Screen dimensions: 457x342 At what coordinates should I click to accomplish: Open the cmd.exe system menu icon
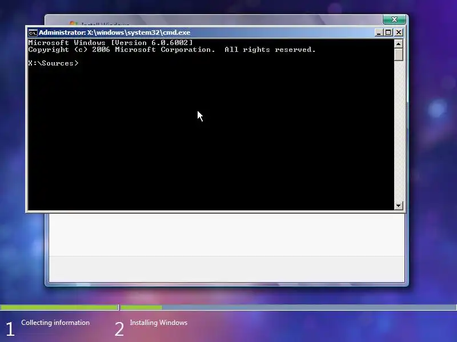(x=33, y=33)
